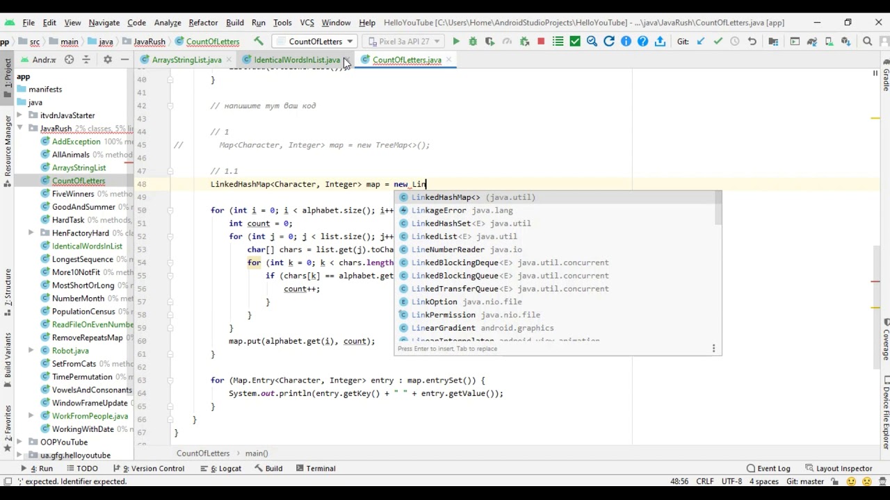Open Search Everywhere magnifier icon
The image size is (890, 500).
[868, 42]
